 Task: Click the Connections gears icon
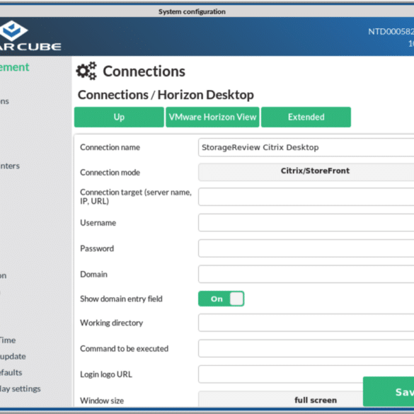(86, 71)
